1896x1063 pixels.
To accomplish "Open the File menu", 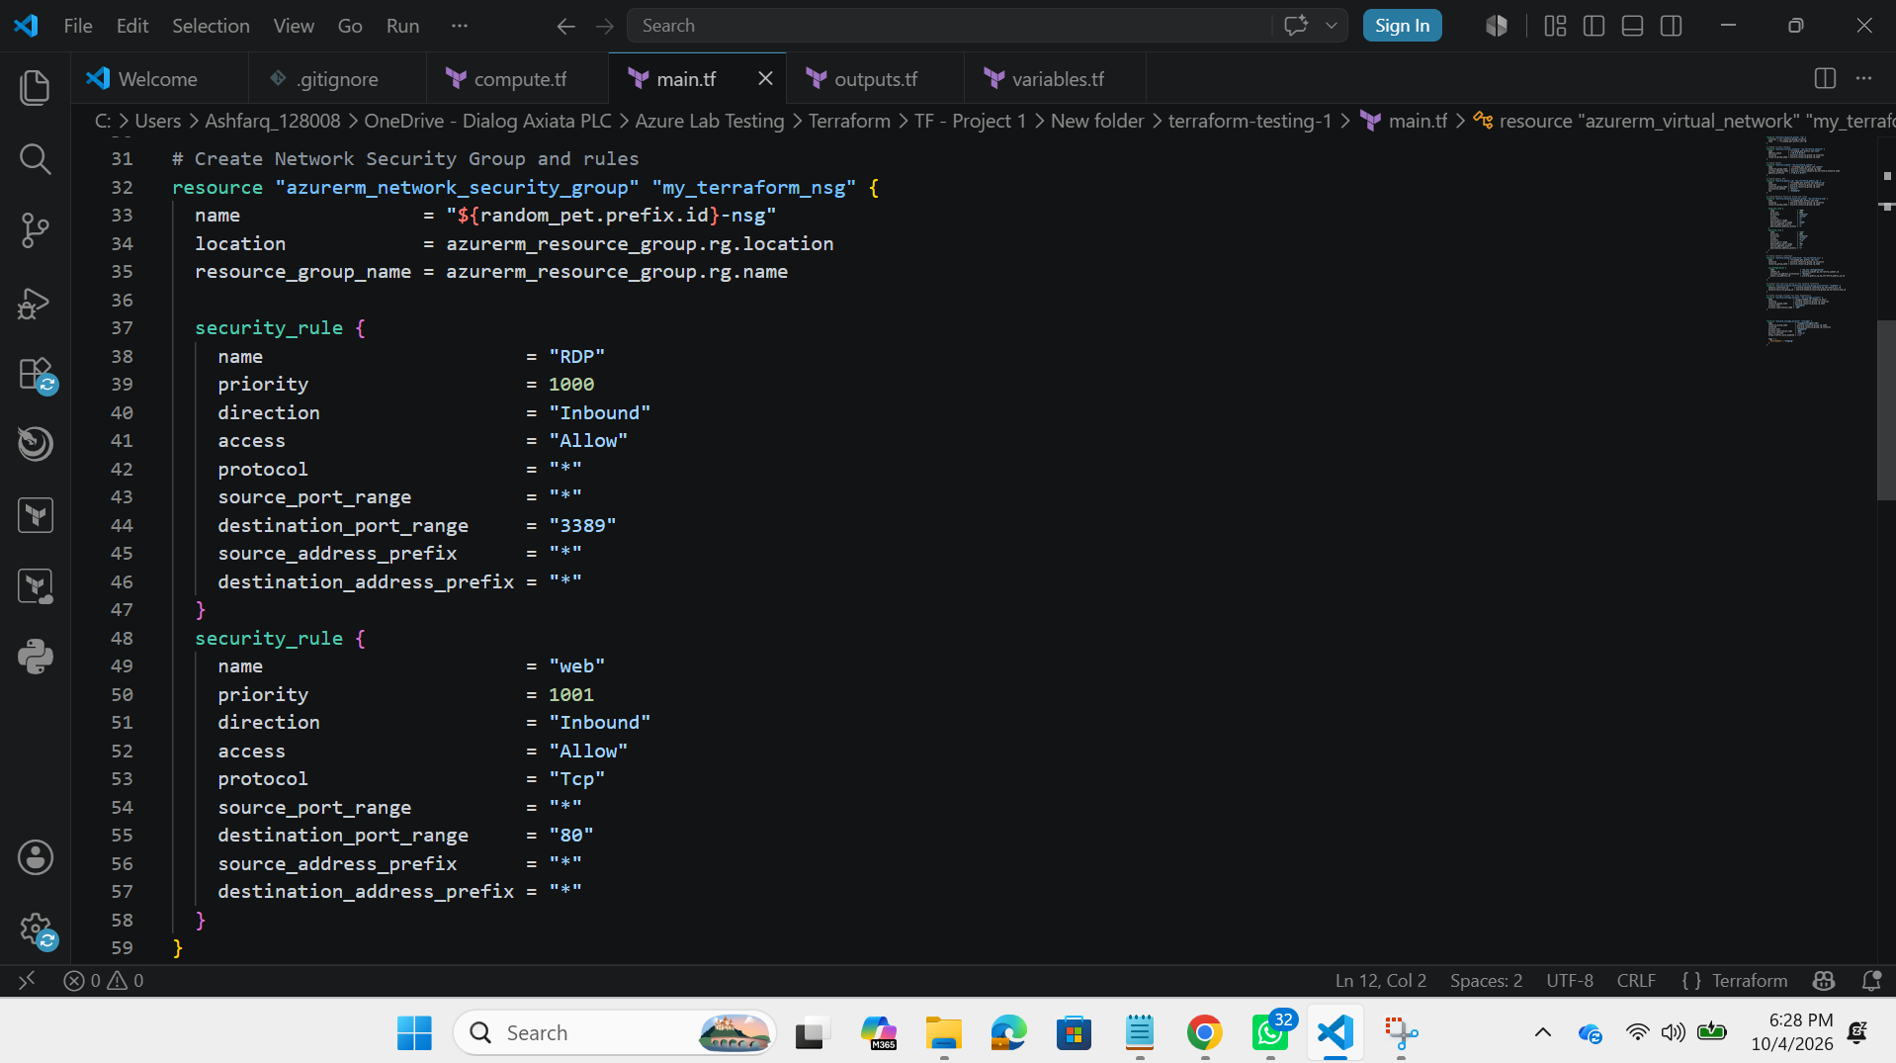I will (x=78, y=26).
